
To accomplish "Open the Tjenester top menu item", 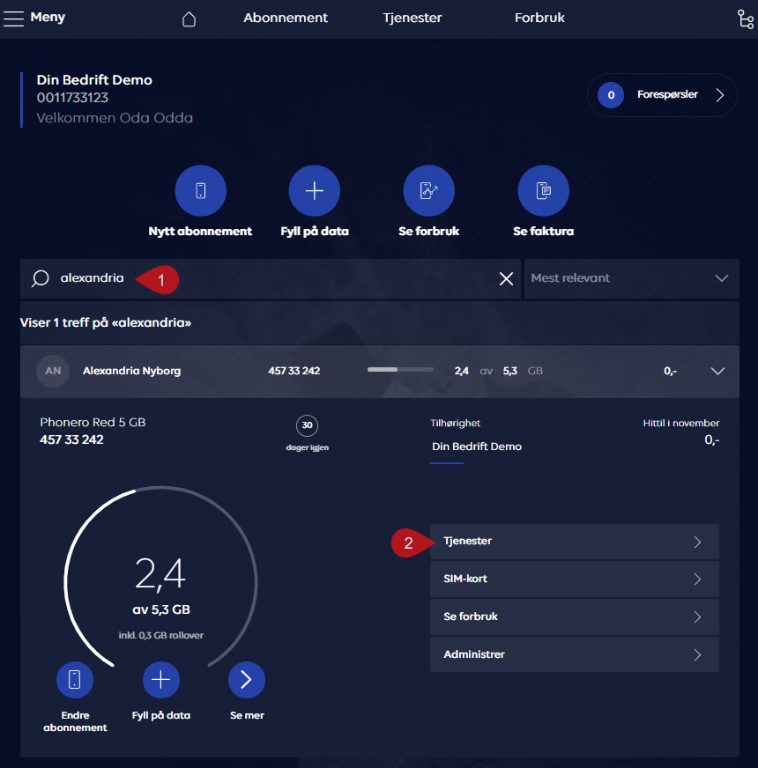I will [x=412, y=18].
